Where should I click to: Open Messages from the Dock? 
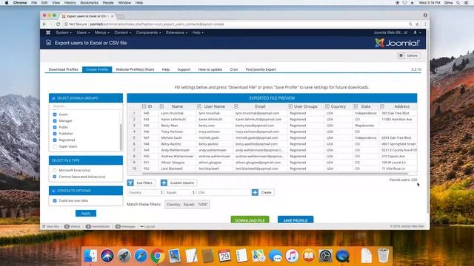coord(276,256)
